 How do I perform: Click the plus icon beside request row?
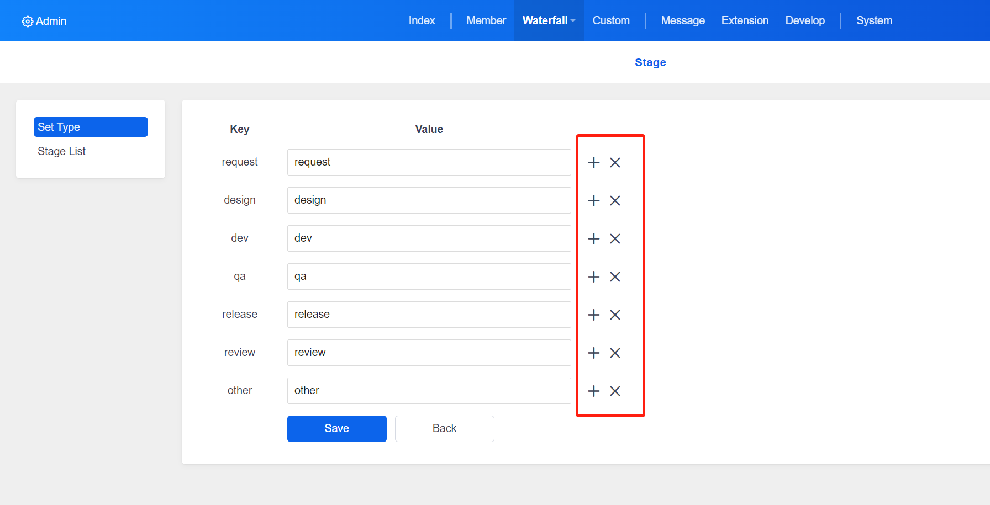coord(593,162)
